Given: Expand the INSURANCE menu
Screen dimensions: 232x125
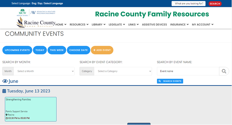Looking at the screenshot, I should click(179, 24).
